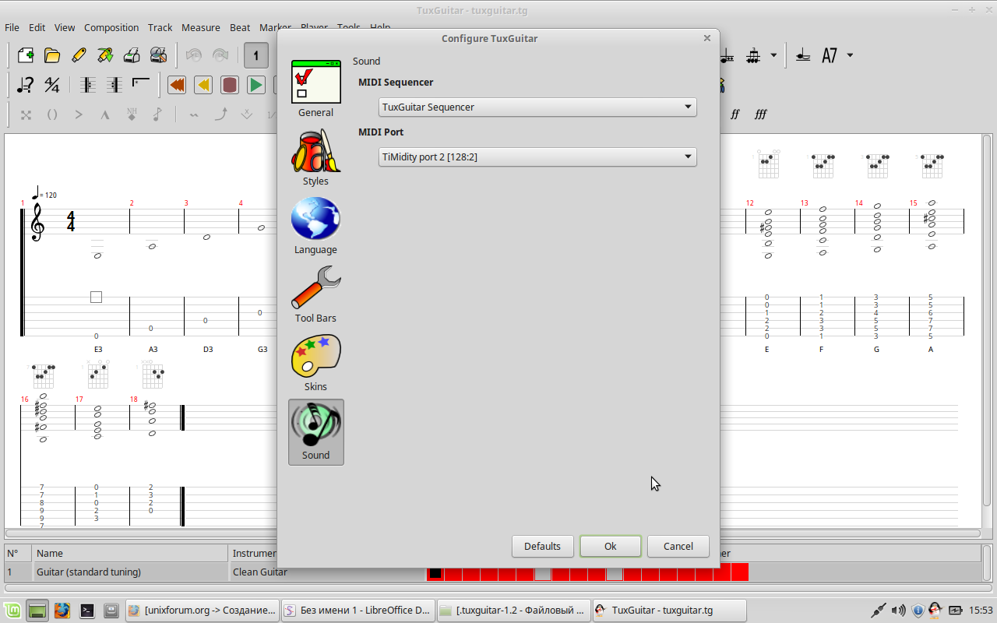Select Sound settings category

pyautogui.click(x=315, y=432)
